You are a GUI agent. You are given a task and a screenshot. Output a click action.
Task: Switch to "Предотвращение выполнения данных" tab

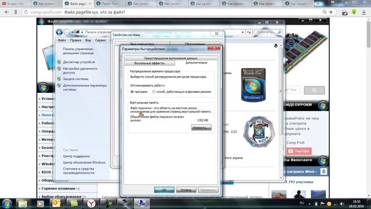pyautogui.click(x=170, y=58)
